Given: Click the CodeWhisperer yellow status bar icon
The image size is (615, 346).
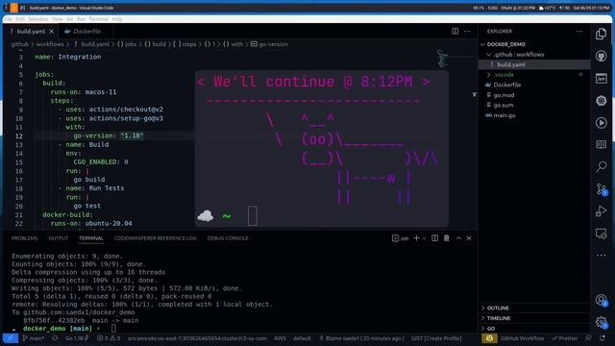Looking at the screenshot, I should (x=489, y=338).
